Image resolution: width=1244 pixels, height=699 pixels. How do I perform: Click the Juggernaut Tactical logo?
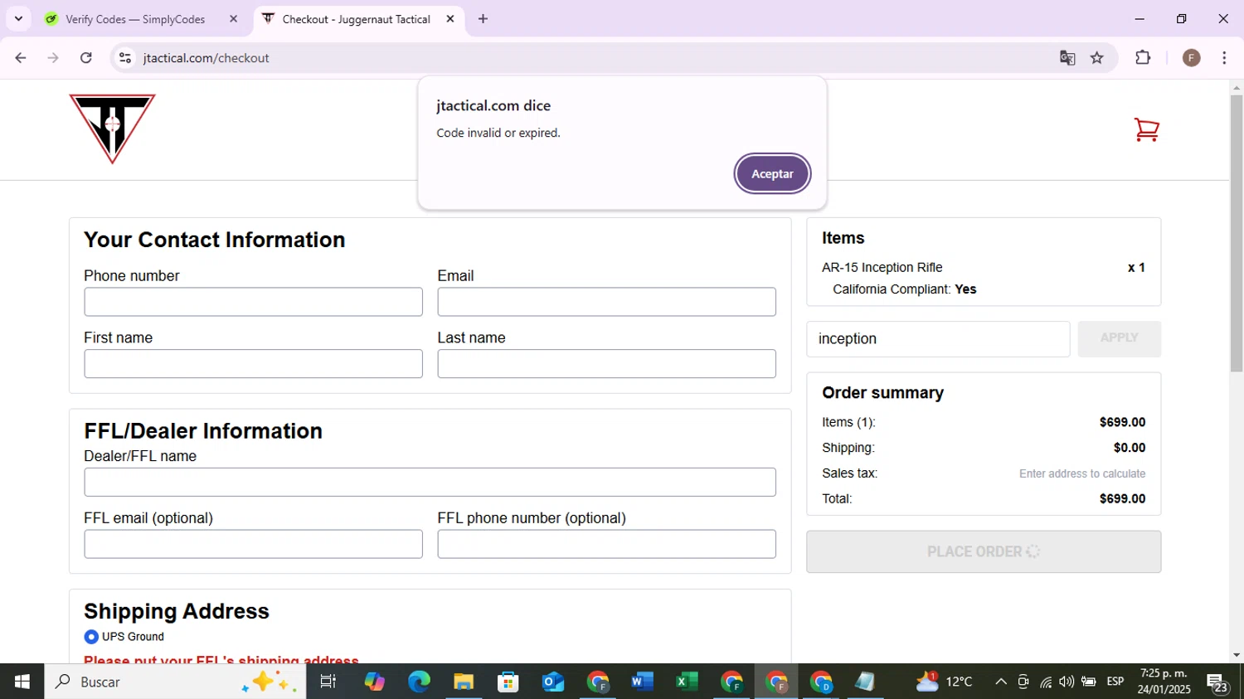[x=112, y=129]
